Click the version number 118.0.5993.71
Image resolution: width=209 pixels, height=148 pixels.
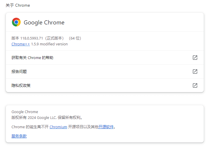(x=31, y=38)
